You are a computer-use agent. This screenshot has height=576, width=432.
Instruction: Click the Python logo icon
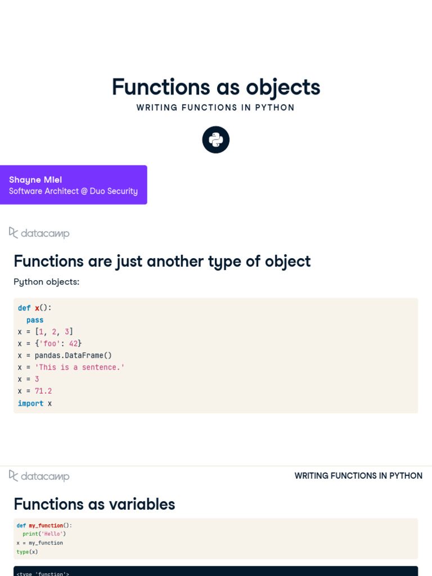click(216, 139)
